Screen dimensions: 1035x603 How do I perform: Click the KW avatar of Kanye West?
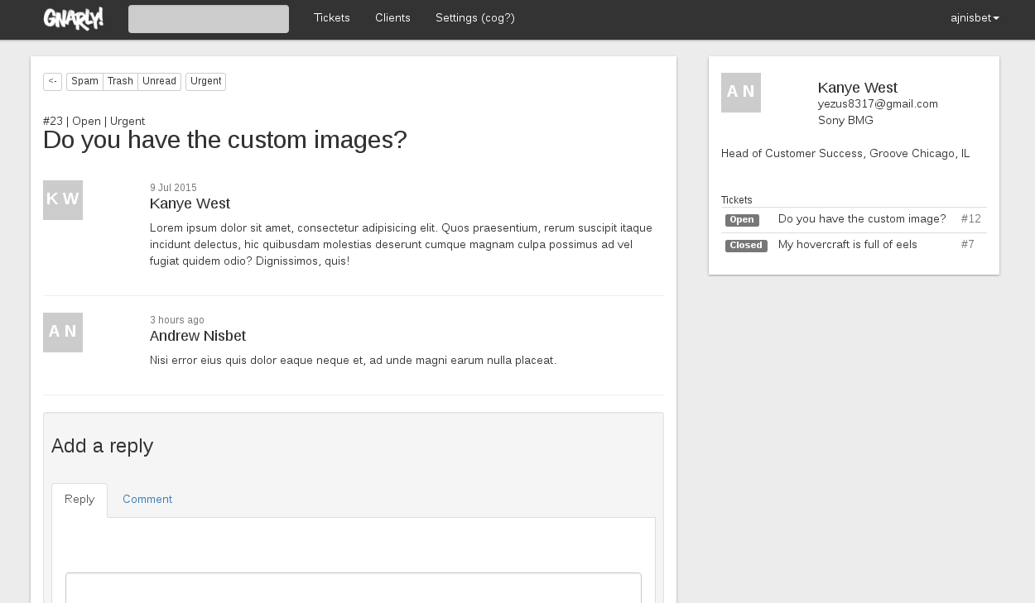(63, 200)
